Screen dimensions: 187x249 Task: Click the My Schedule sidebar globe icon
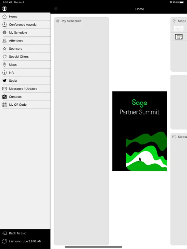coord(5,32)
